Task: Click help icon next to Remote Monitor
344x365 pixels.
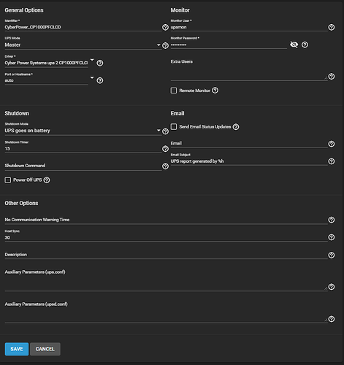Action: (215, 91)
